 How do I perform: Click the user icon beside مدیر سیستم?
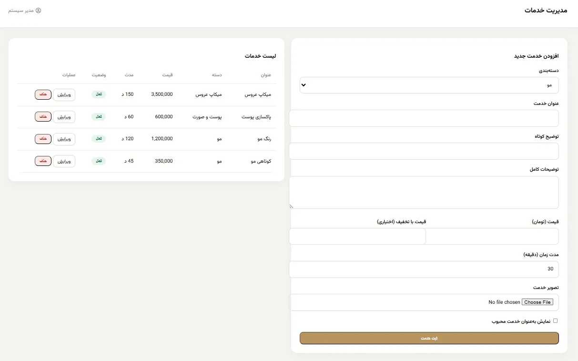click(39, 10)
